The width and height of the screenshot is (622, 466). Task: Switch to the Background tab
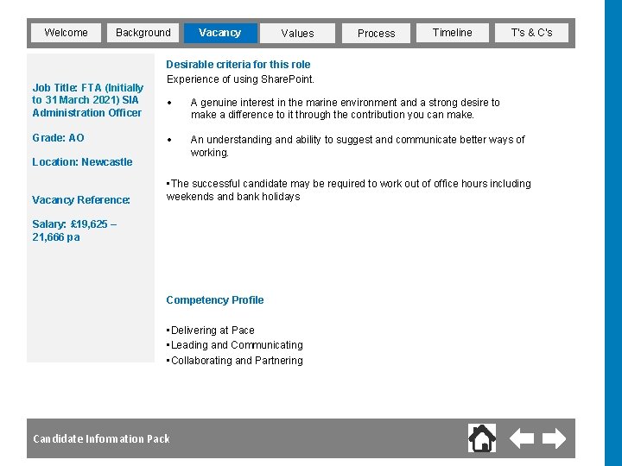point(143,33)
